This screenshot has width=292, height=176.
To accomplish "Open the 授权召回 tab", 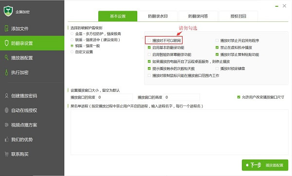I will coord(238,16).
